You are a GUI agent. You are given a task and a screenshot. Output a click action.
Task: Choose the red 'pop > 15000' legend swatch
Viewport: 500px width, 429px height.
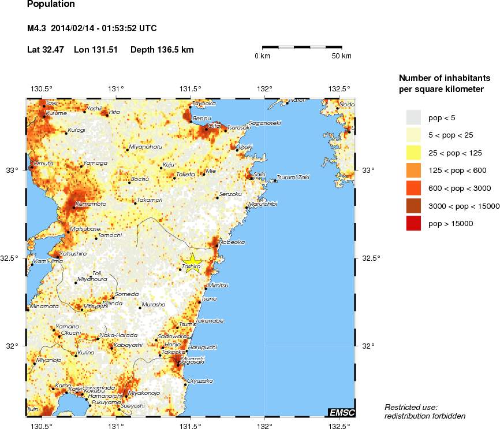(x=413, y=223)
